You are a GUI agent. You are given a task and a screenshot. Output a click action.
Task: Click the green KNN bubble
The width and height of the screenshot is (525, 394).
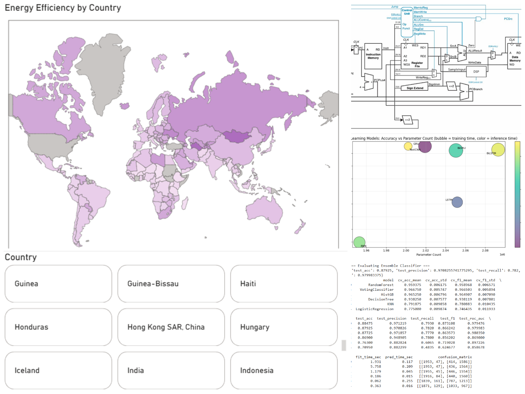click(359, 242)
